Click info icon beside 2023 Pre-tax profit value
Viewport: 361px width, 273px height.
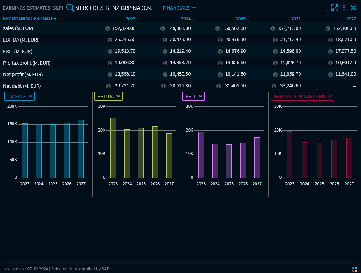point(108,63)
